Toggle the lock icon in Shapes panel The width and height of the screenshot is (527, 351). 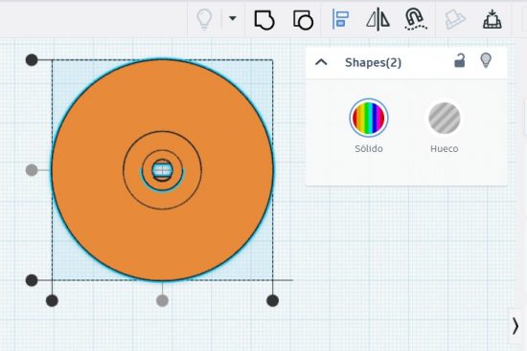[459, 61]
